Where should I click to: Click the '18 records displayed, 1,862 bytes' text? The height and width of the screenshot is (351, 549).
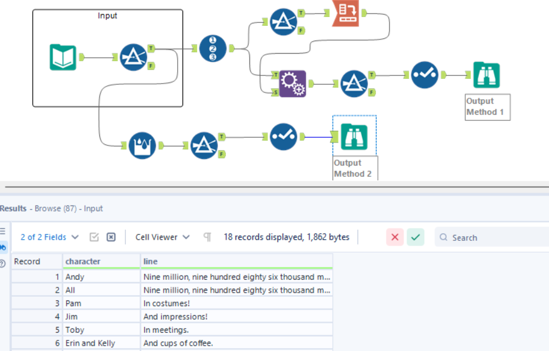[287, 237]
